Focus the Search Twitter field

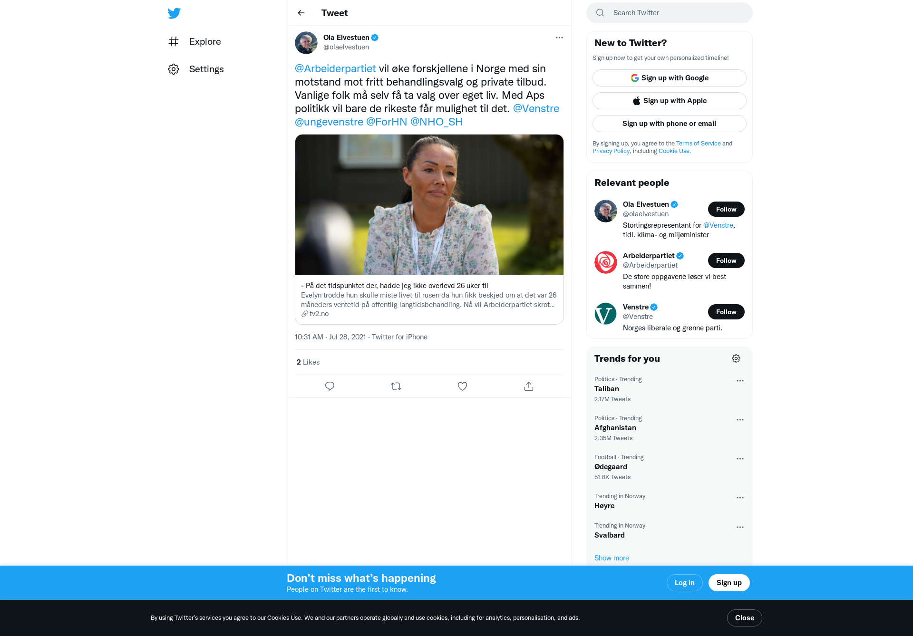[x=670, y=13]
